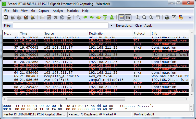Click the Expression... button
Viewport: 196px width, 119px height.
pos(124,26)
